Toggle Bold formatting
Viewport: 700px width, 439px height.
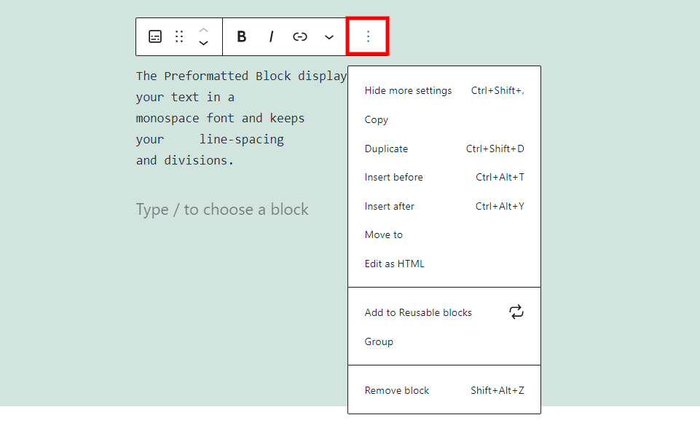(241, 36)
